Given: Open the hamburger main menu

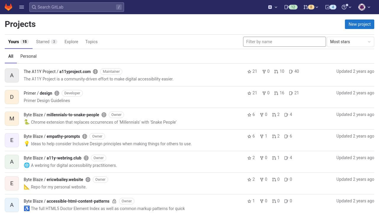Looking at the screenshot, I should [x=22, y=7].
